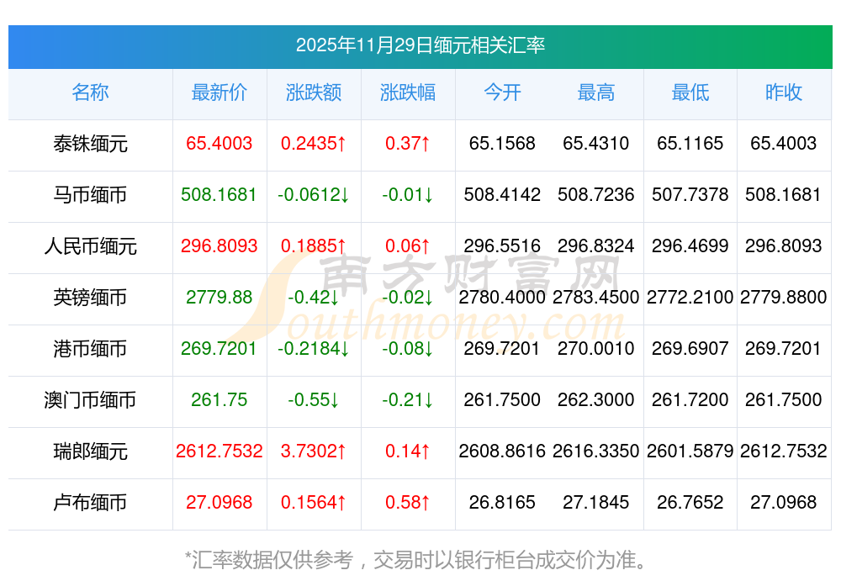Click the 涨跌额 column header
This screenshot has height=586, width=841.
(314, 92)
